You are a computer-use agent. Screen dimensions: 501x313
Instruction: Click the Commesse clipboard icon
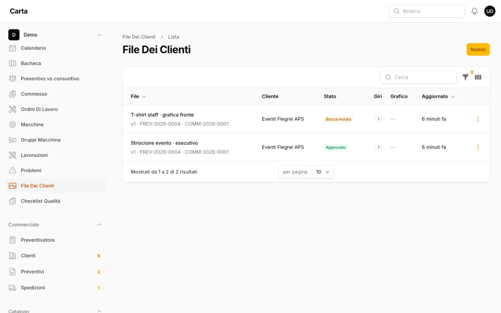click(x=13, y=94)
